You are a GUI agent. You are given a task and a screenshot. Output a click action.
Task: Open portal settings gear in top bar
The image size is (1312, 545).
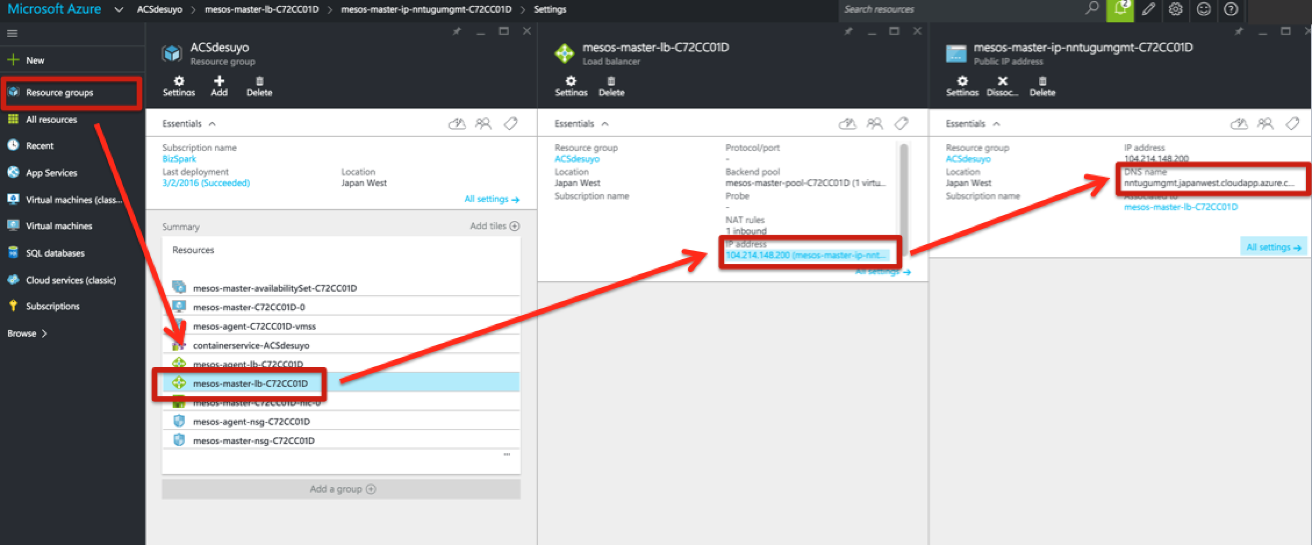(1175, 9)
